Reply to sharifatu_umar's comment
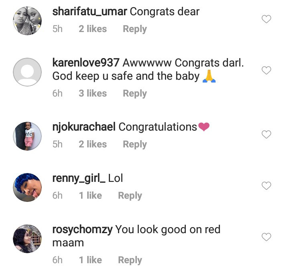 point(134,29)
